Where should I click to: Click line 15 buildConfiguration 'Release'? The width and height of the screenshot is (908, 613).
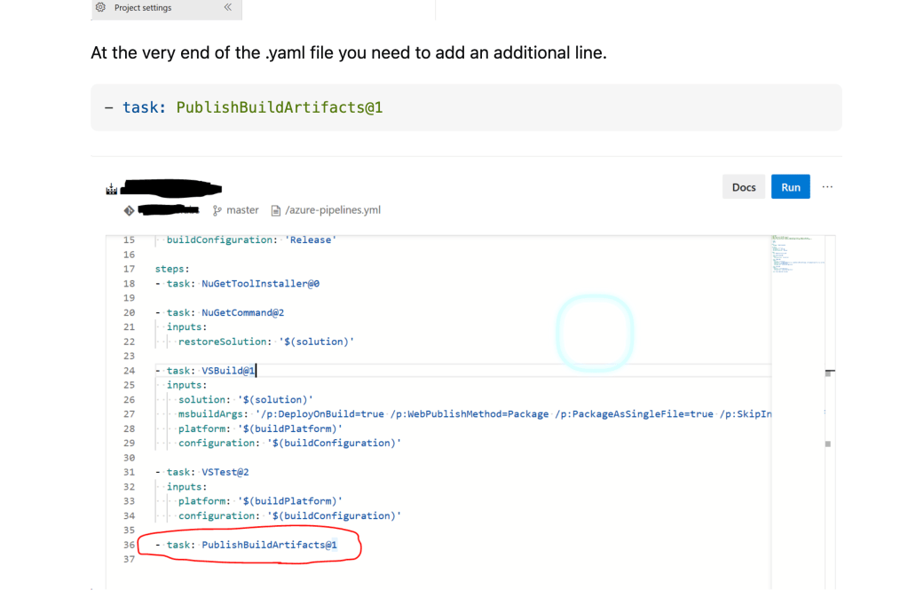point(251,240)
